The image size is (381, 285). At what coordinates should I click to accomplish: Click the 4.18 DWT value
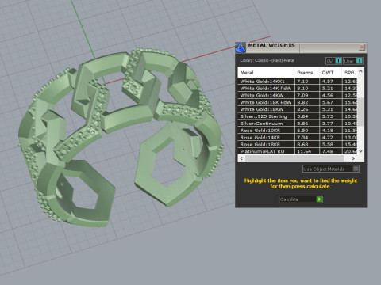pos(328,131)
